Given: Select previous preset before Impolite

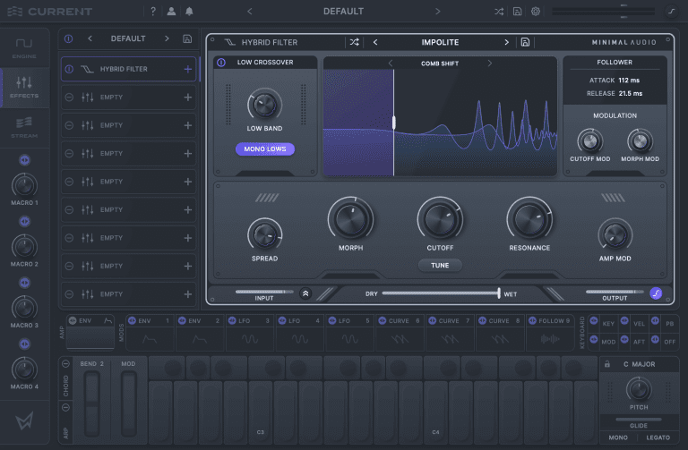Looking at the screenshot, I should click(x=374, y=42).
